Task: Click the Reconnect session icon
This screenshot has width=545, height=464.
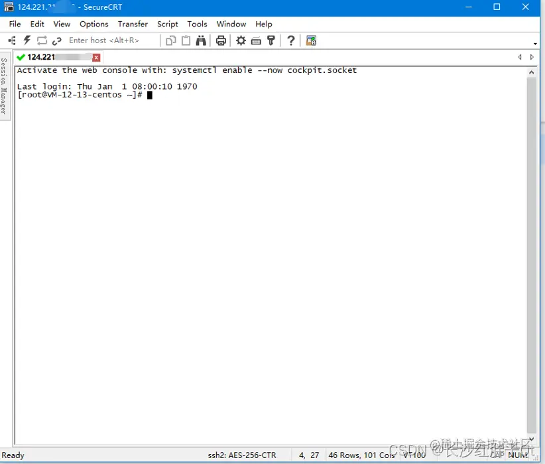Action: 42,40
